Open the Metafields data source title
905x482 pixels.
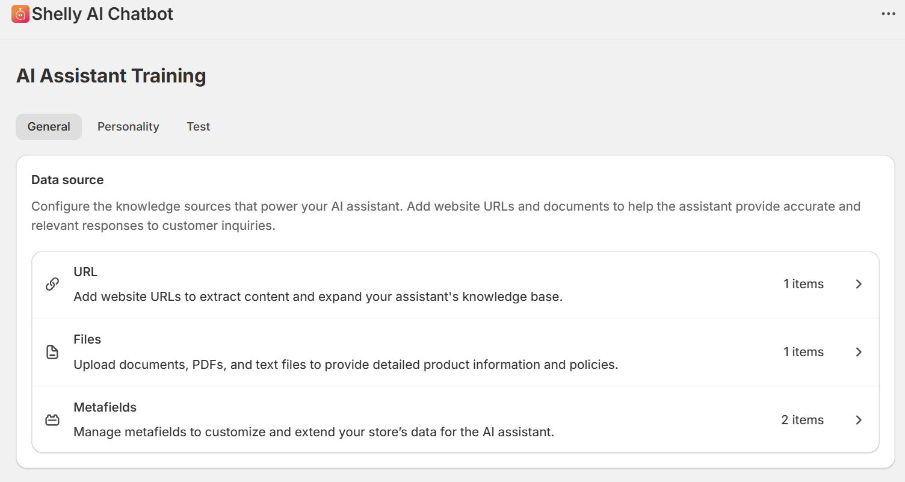(105, 407)
